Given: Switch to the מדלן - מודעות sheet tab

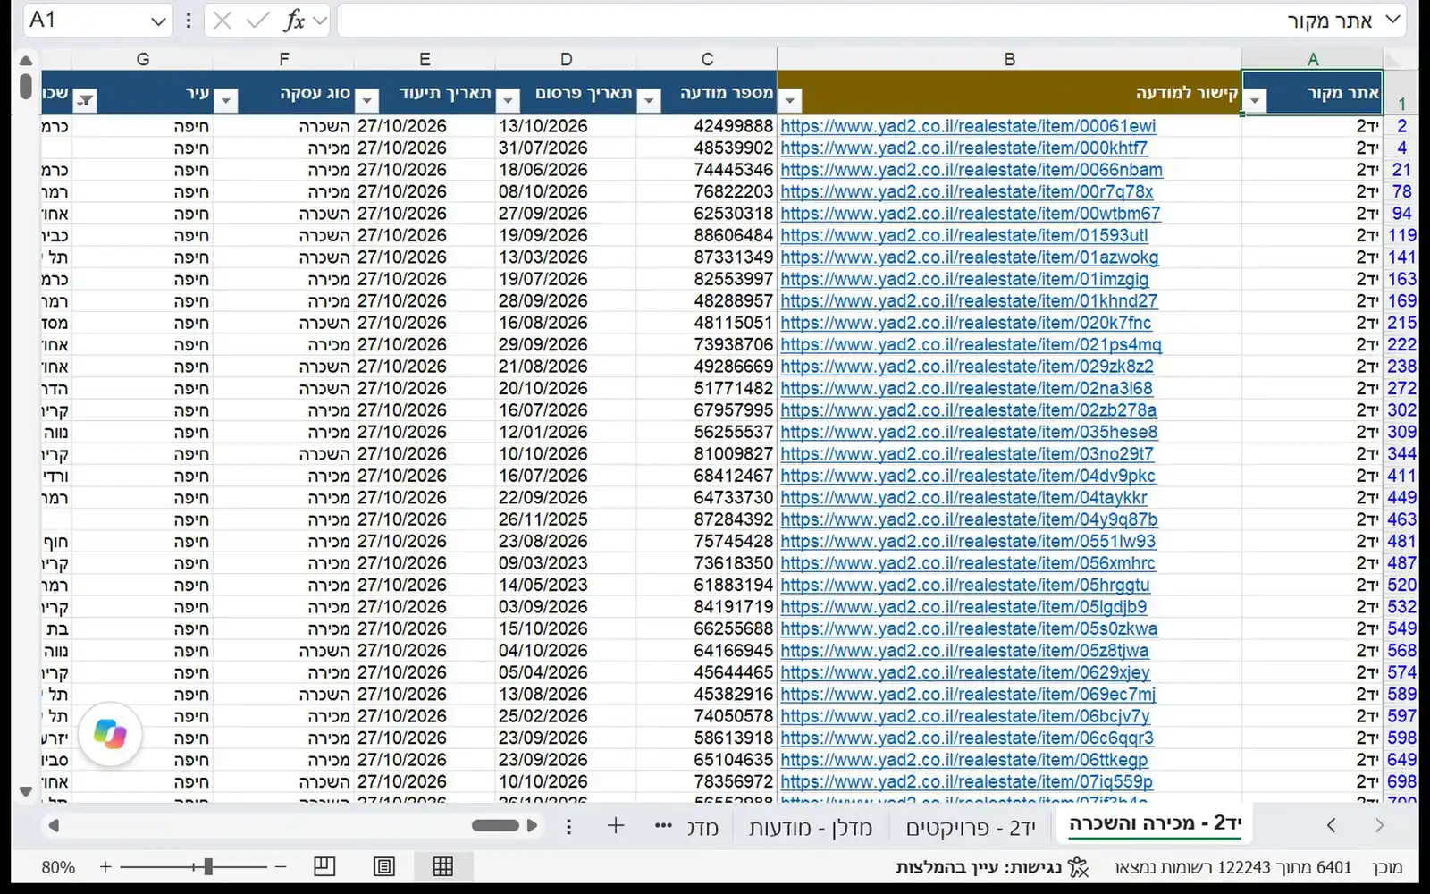Looking at the screenshot, I should click(x=811, y=828).
